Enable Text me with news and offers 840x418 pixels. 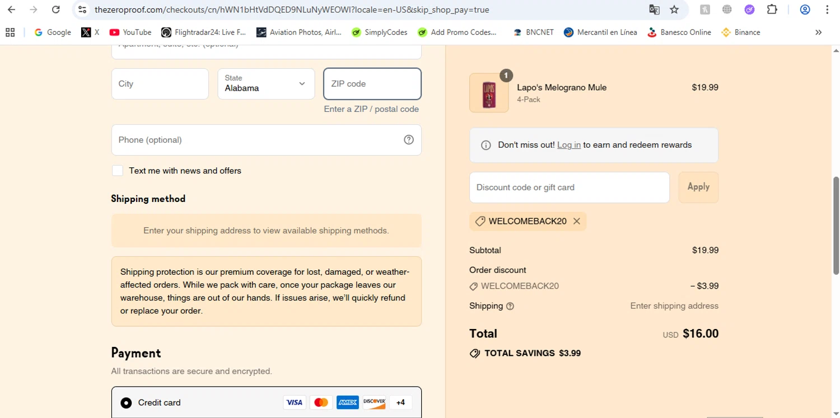(x=118, y=171)
